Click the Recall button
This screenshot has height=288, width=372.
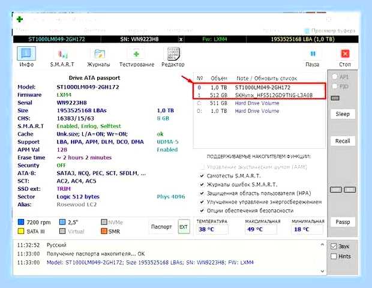pyautogui.click(x=343, y=141)
